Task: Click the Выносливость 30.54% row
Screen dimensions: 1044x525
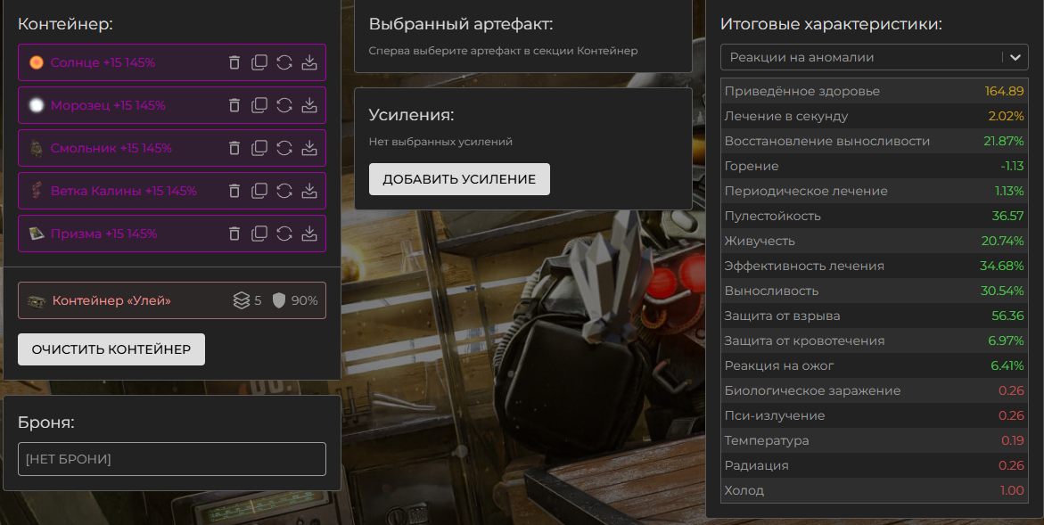Action: [875, 291]
